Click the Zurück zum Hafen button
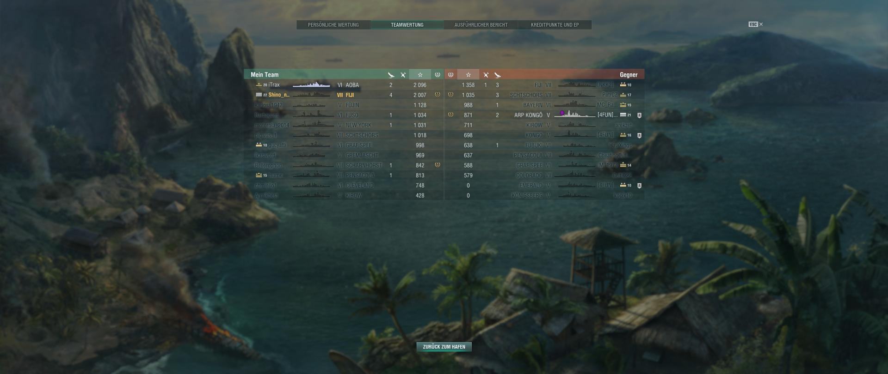 444,347
